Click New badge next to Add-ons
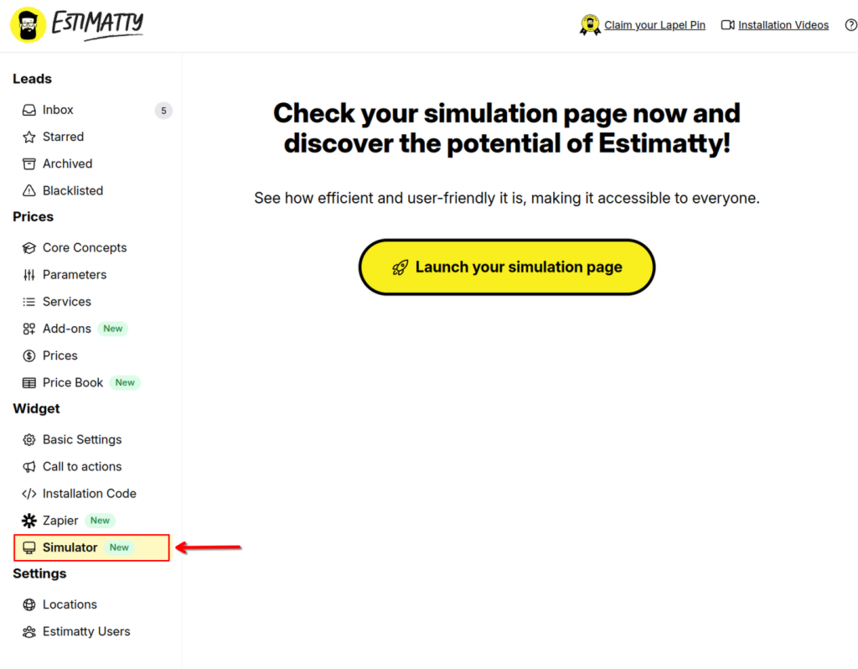Viewport: 858px width, 669px height. coord(113,329)
